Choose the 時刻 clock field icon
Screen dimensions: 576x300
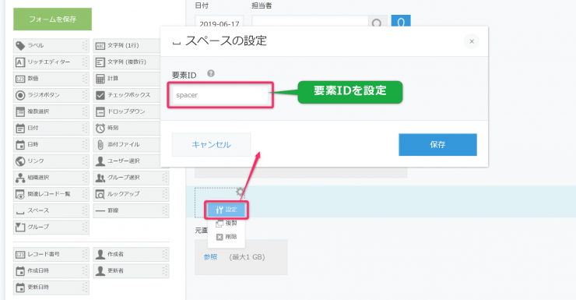point(100,129)
